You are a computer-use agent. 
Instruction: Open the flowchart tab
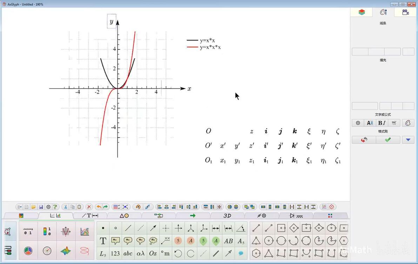(x=159, y=216)
